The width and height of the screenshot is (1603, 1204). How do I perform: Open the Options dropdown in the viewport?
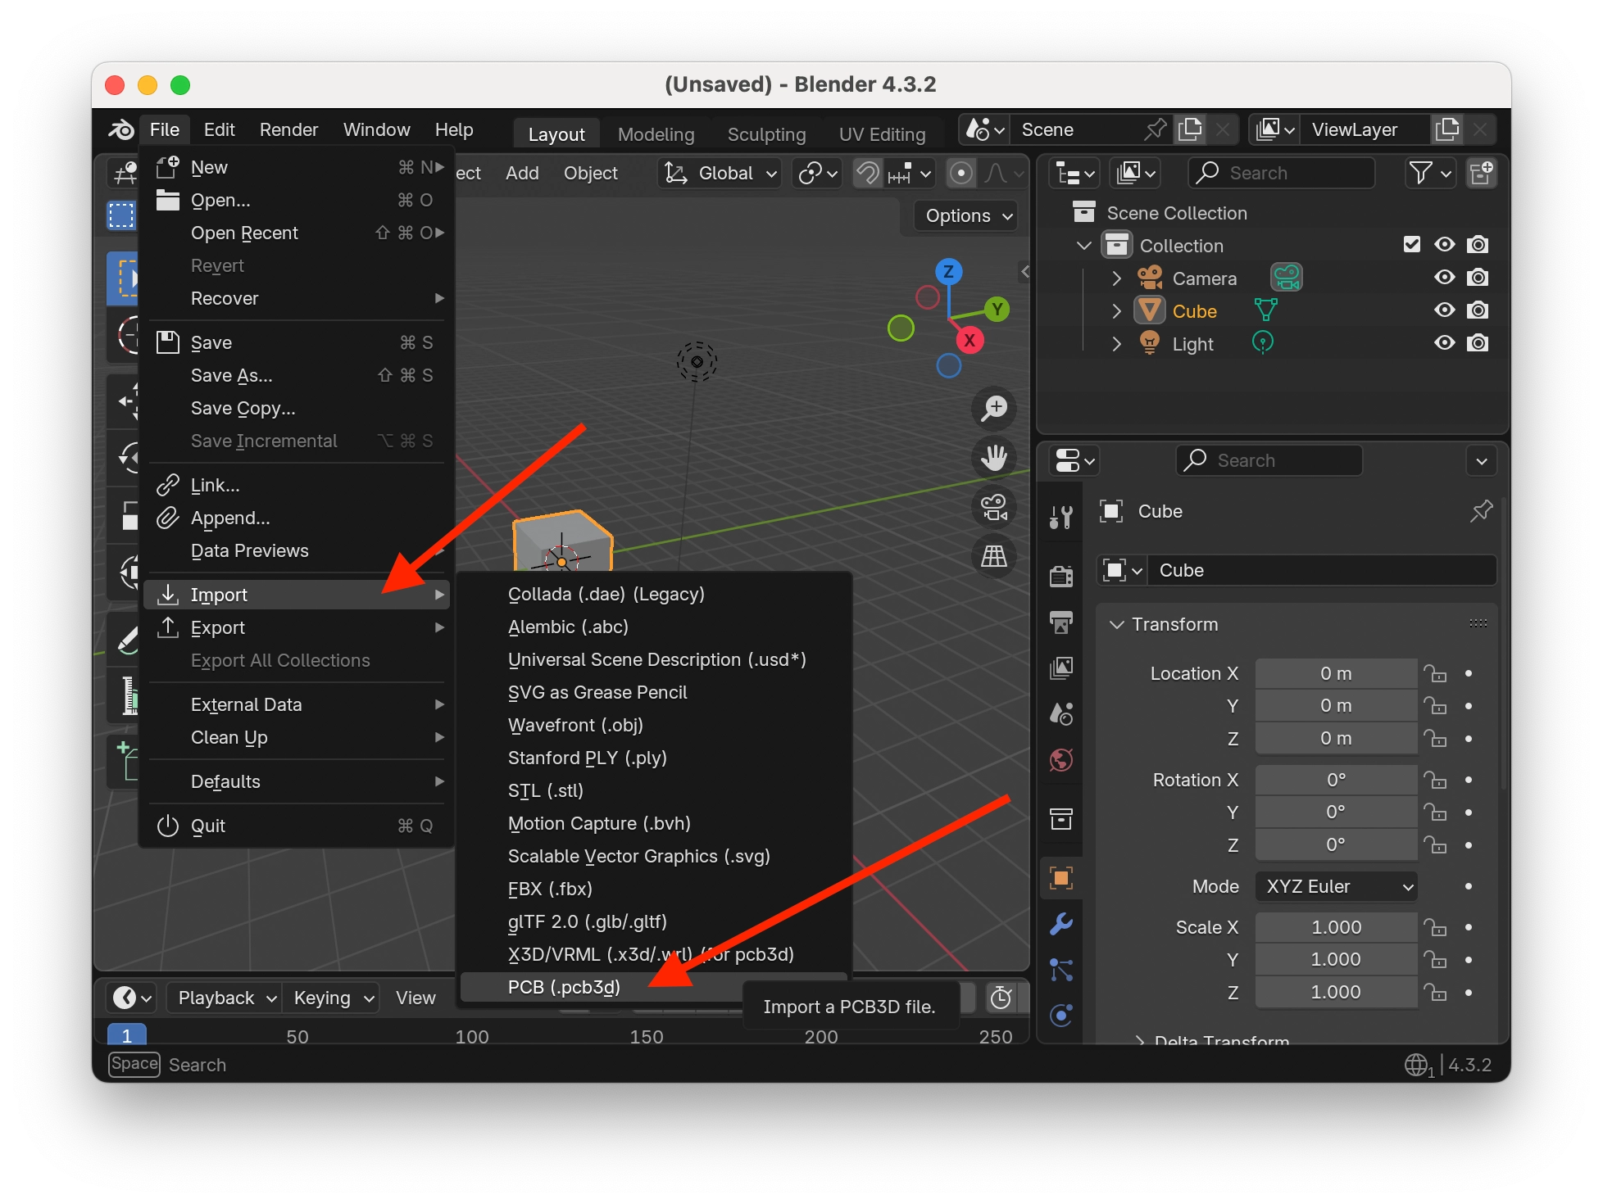[x=965, y=215]
